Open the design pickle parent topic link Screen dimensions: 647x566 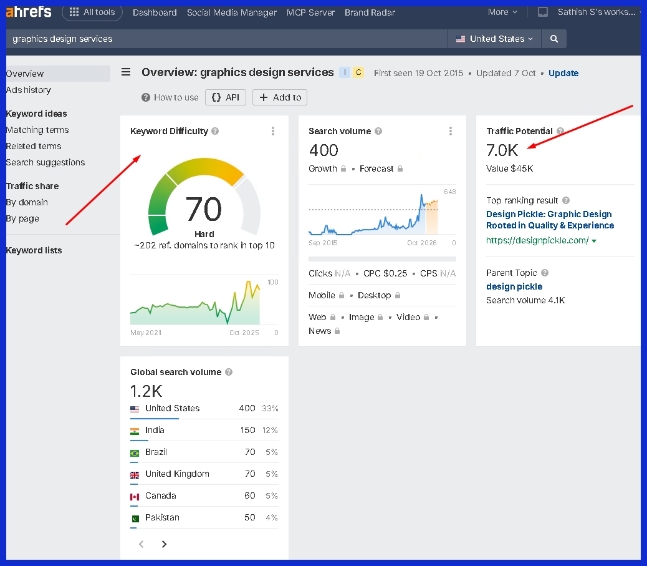pos(514,286)
